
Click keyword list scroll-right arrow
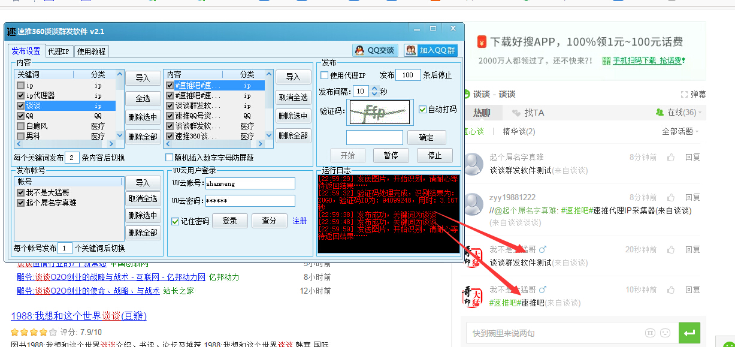click(x=111, y=144)
